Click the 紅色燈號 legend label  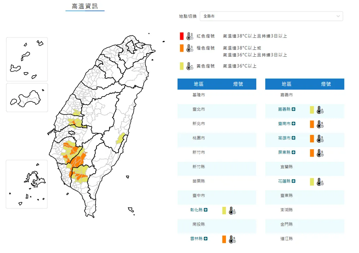206,36
